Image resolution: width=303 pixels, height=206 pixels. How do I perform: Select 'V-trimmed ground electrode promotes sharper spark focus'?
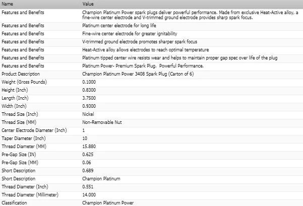click(140, 42)
